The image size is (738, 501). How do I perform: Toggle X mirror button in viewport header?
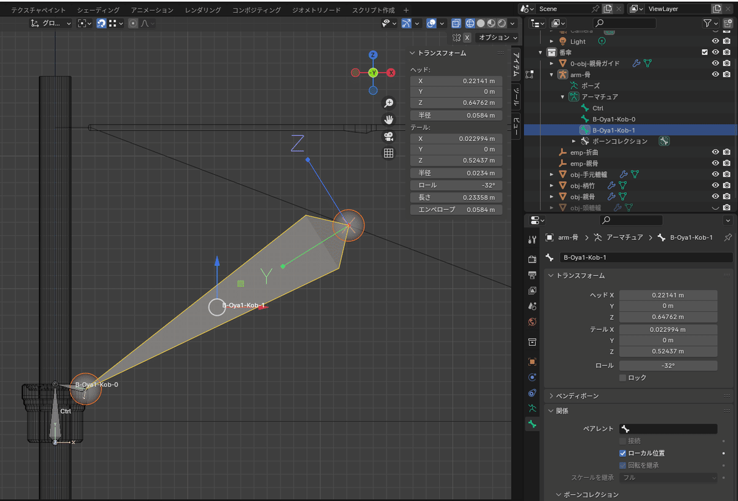coord(467,38)
